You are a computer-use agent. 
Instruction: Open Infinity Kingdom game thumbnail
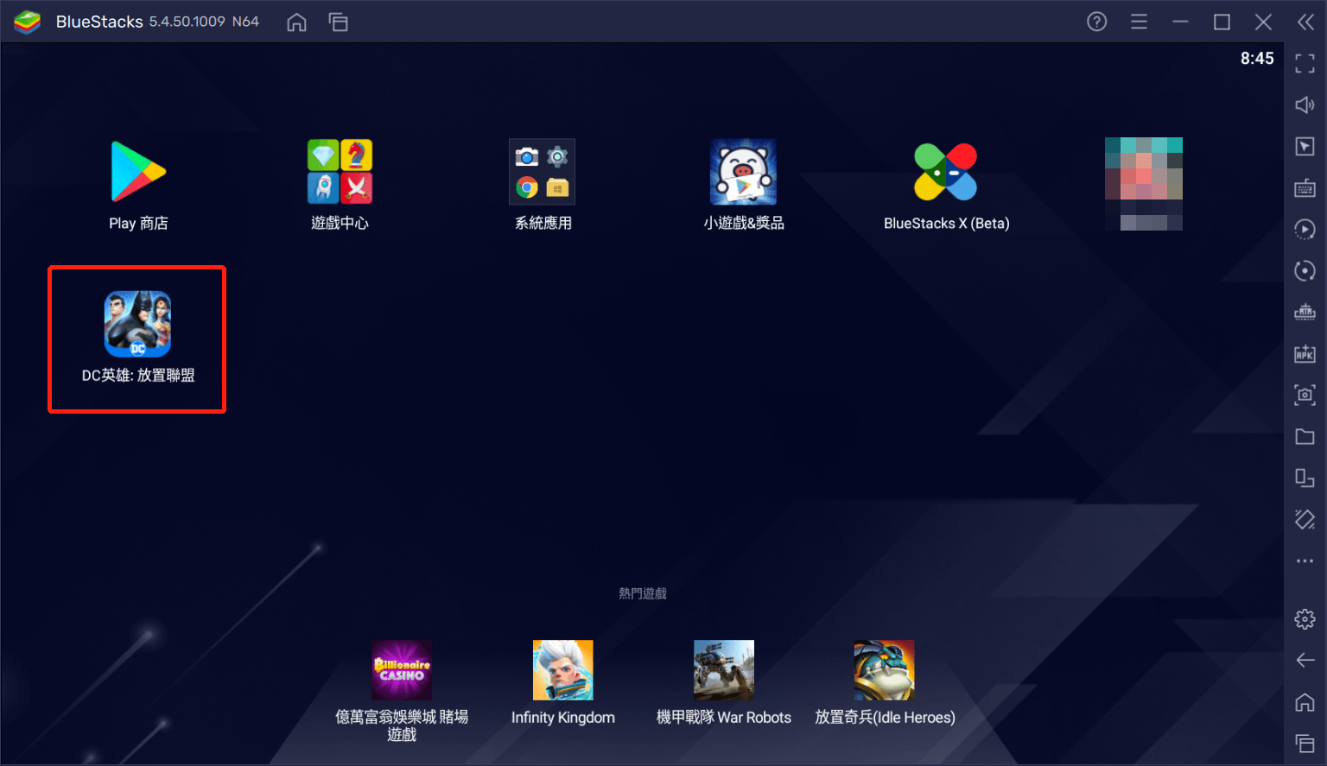click(x=563, y=670)
